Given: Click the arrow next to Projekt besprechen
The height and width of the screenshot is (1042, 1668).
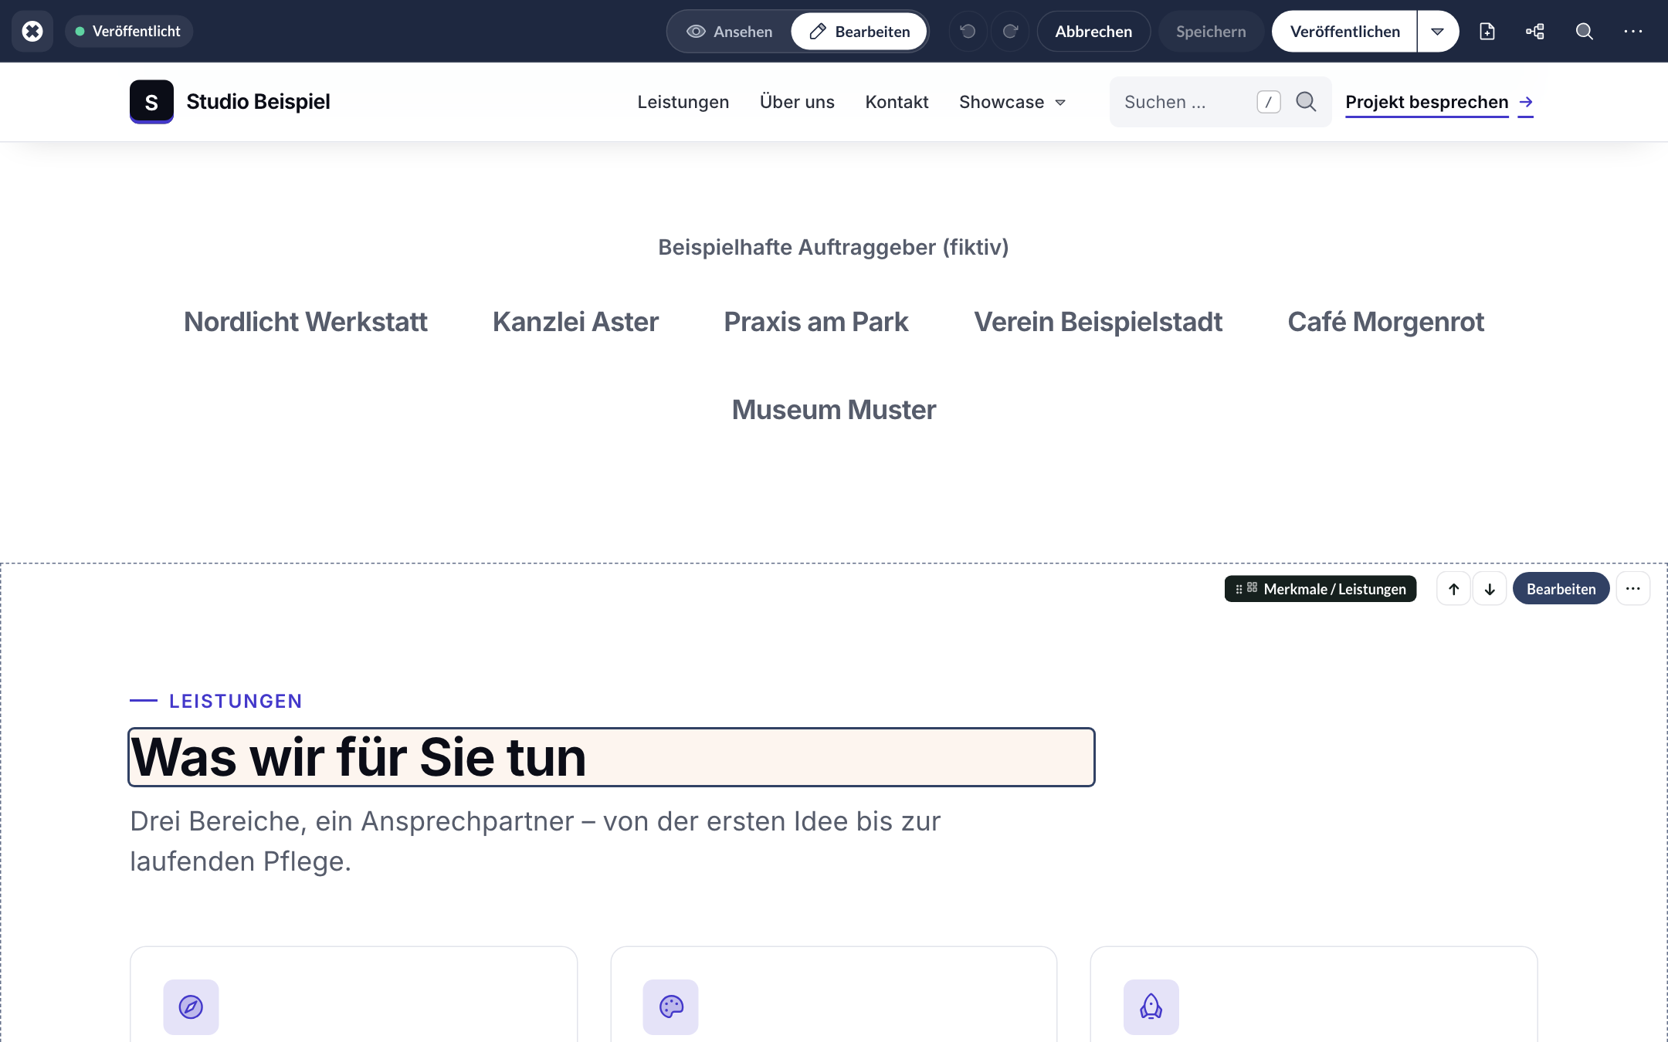Looking at the screenshot, I should point(1525,102).
